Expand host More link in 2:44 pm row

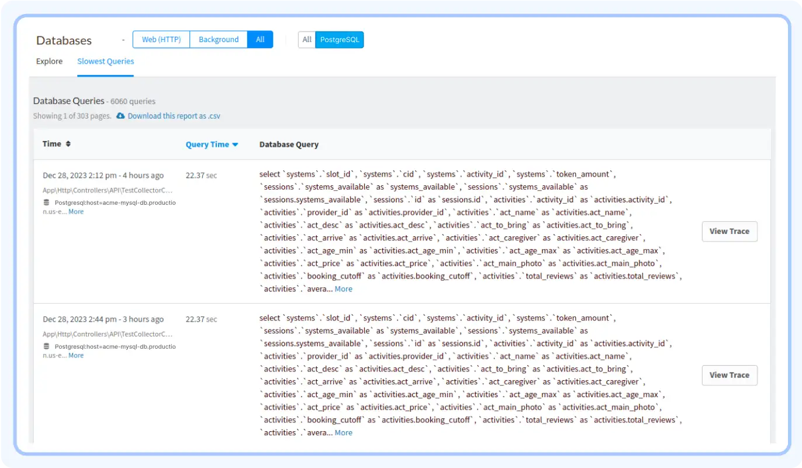coord(76,356)
